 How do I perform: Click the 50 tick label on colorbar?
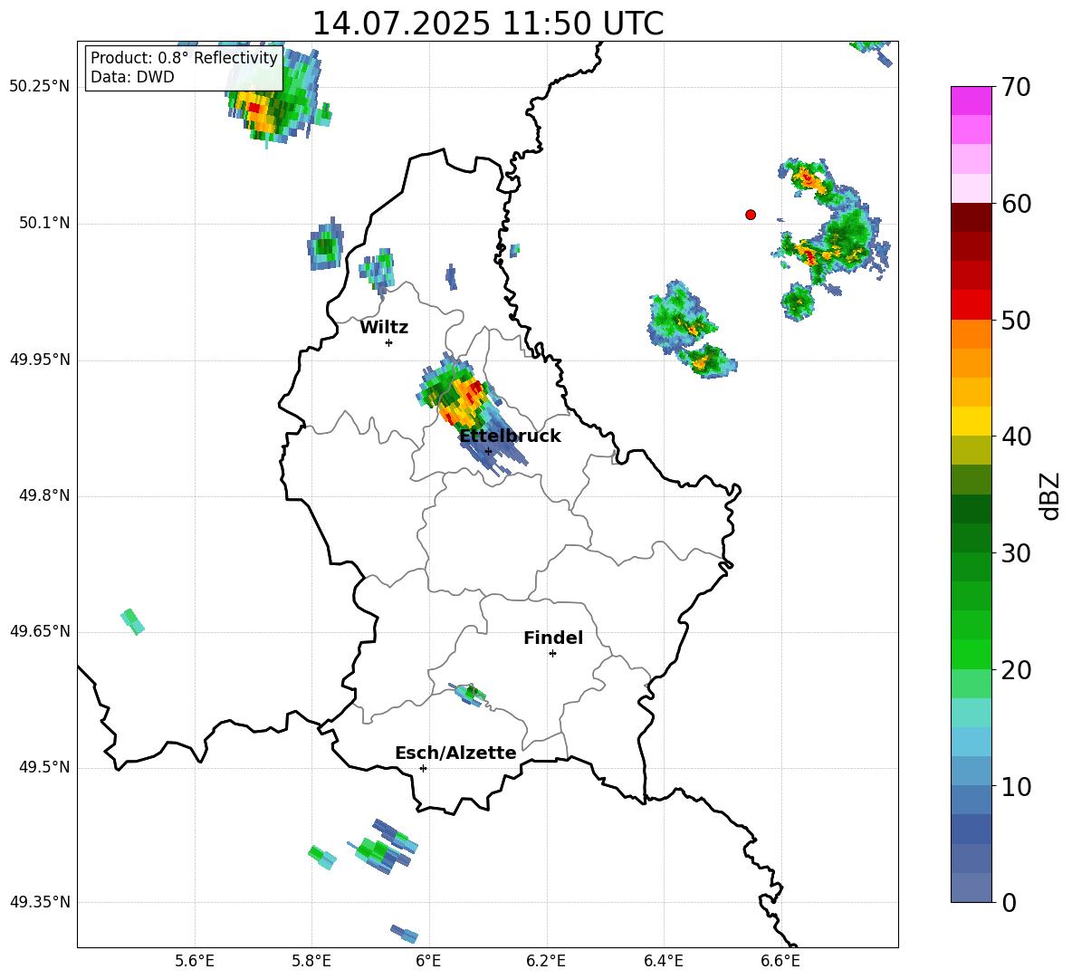tap(1015, 320)
